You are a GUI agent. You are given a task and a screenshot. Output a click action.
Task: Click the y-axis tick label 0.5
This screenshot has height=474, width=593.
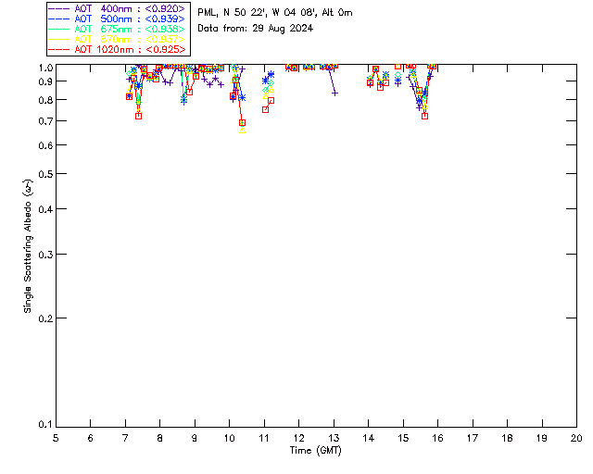(x=44, y=174)
